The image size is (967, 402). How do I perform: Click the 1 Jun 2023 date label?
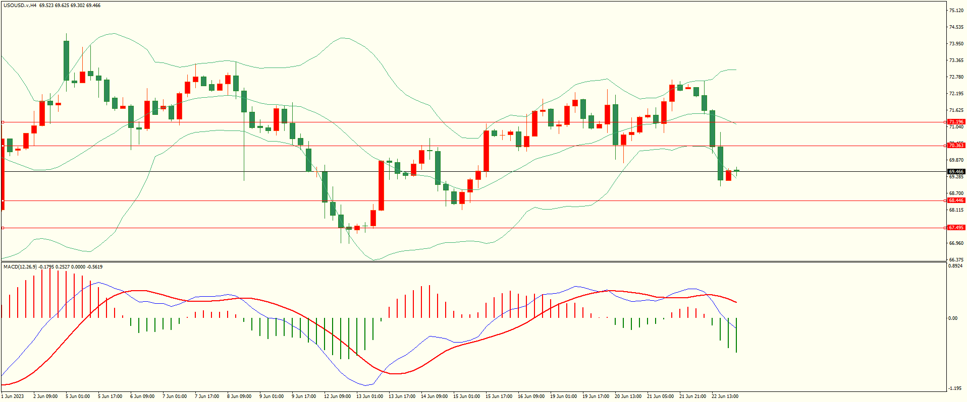pos(13,396)
